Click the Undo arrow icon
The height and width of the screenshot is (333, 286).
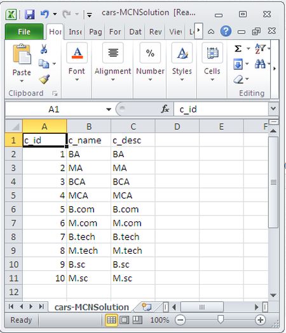(44, 14)
